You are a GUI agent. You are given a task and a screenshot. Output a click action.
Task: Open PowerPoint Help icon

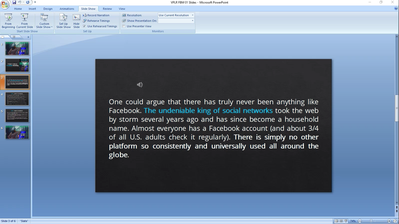click(396, 8)
